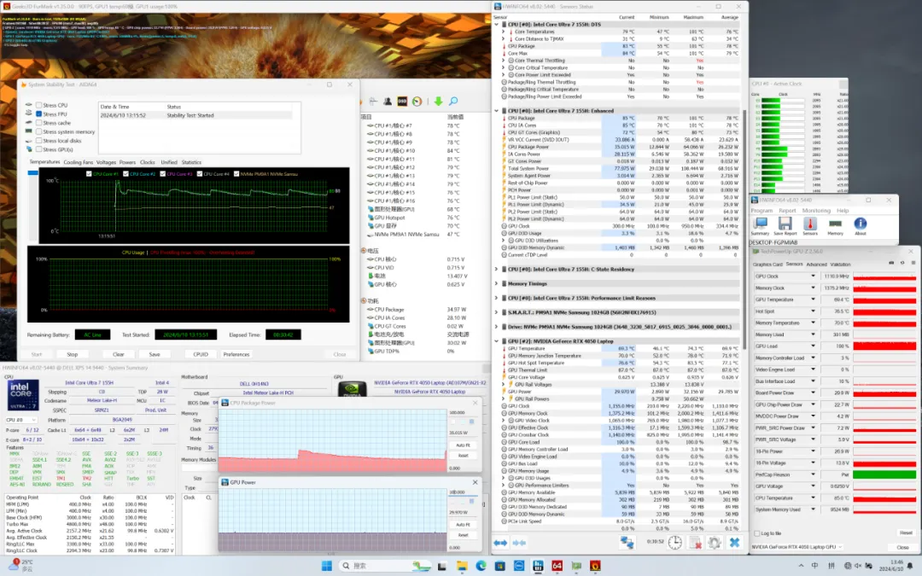Open the CPU #0 selector dropdown
Screen dimensions: 922x576
coord(20,420)
